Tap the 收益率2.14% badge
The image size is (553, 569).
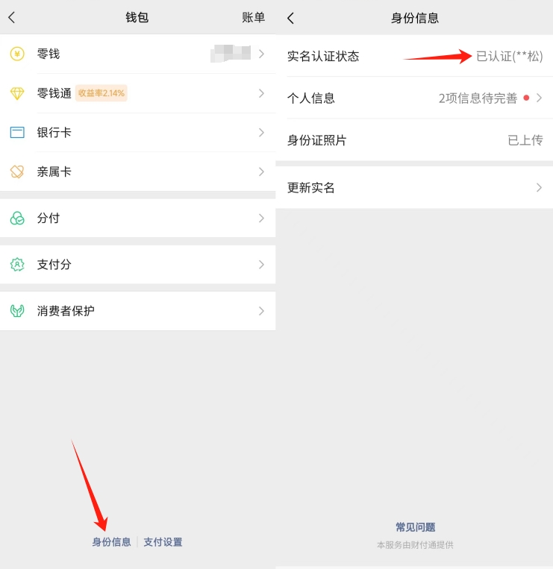click(x=101, y=93)
